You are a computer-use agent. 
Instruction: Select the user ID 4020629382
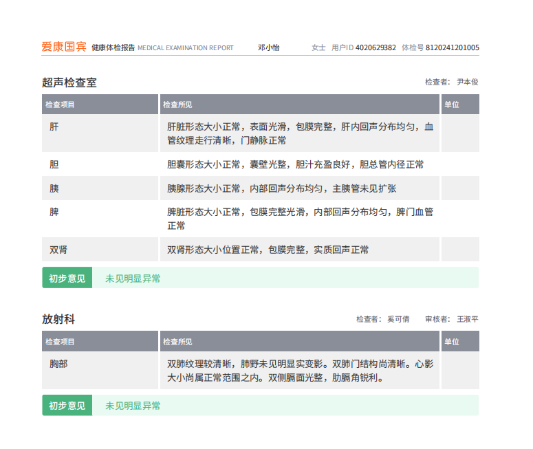(x=376, y=47)
